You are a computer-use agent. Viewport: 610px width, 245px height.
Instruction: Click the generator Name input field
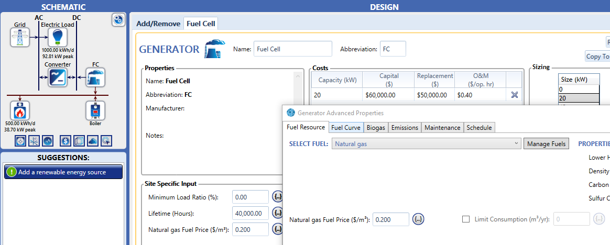tap(292, 49)
